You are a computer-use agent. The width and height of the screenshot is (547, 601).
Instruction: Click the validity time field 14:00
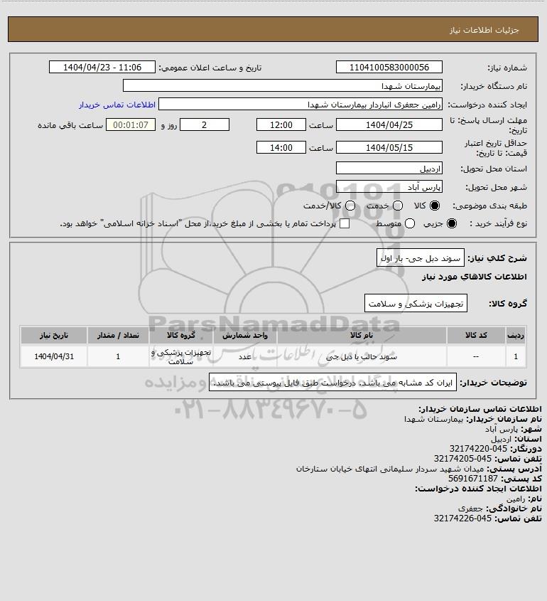tap(281, 147)
